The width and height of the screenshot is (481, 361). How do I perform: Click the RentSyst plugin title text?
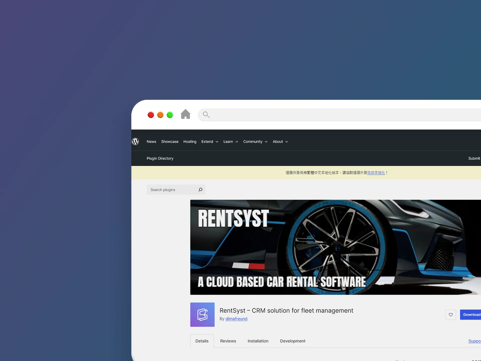coord(286,310)
